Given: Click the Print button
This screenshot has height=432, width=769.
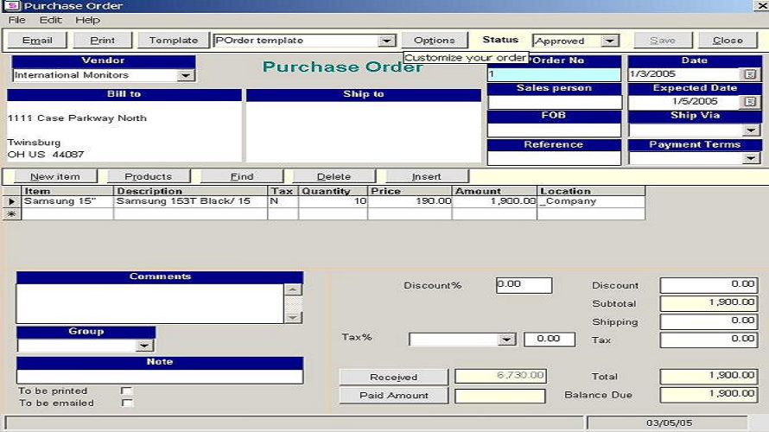Looking at the screenshot, I should pos(103,41).
